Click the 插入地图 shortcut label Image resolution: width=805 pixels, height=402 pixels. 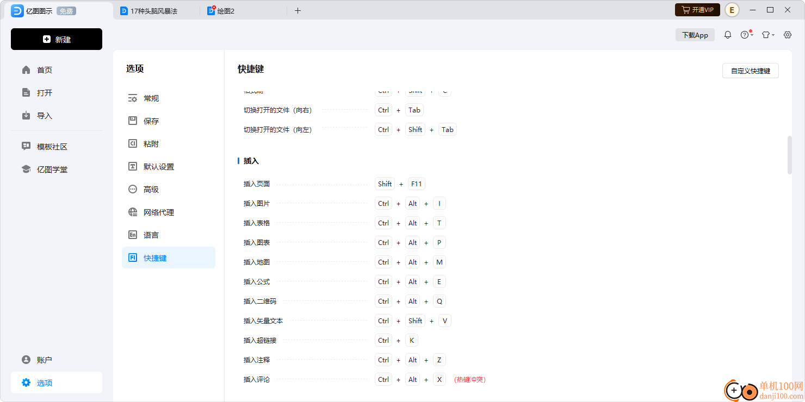click(x=257, y=262)
